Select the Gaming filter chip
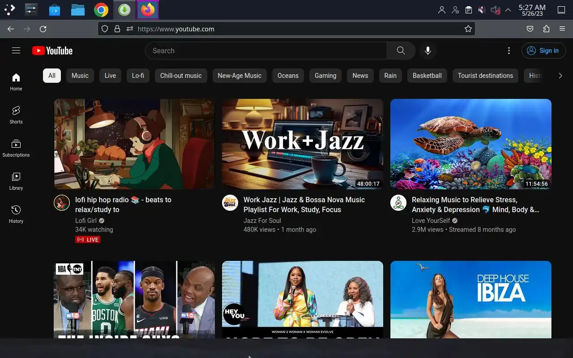Viewport: 573px width, 358px height. point(325,76)
